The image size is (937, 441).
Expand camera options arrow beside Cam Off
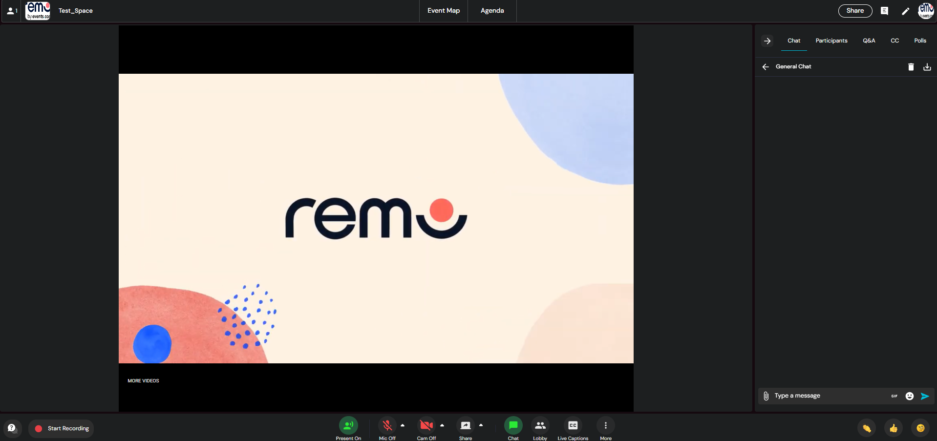coord(442,425)
